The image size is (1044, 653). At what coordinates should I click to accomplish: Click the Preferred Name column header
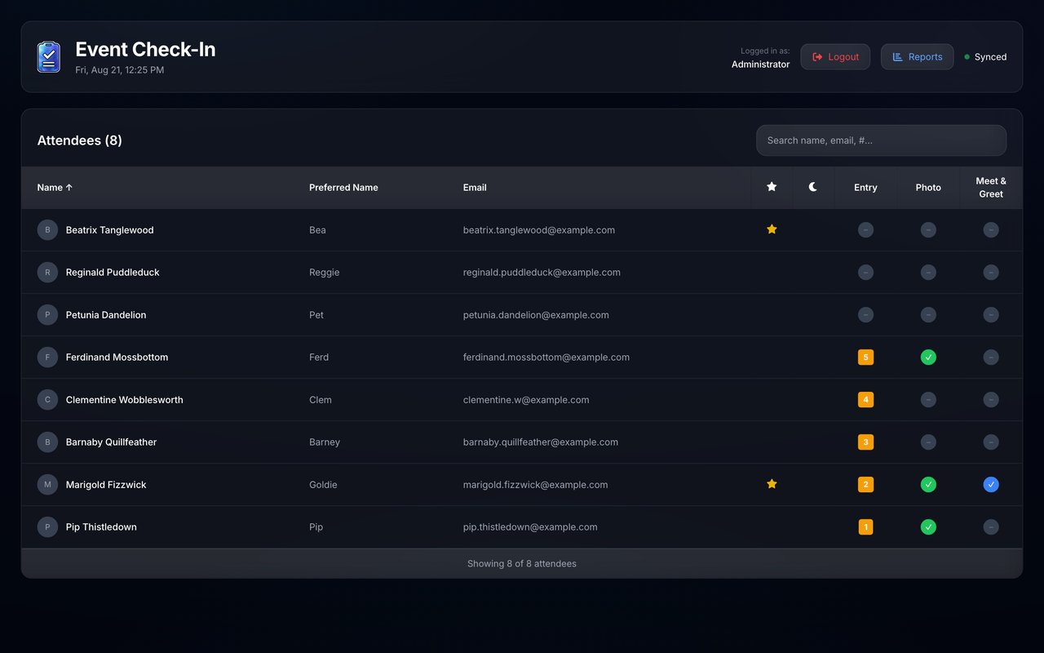coord(343,187)
